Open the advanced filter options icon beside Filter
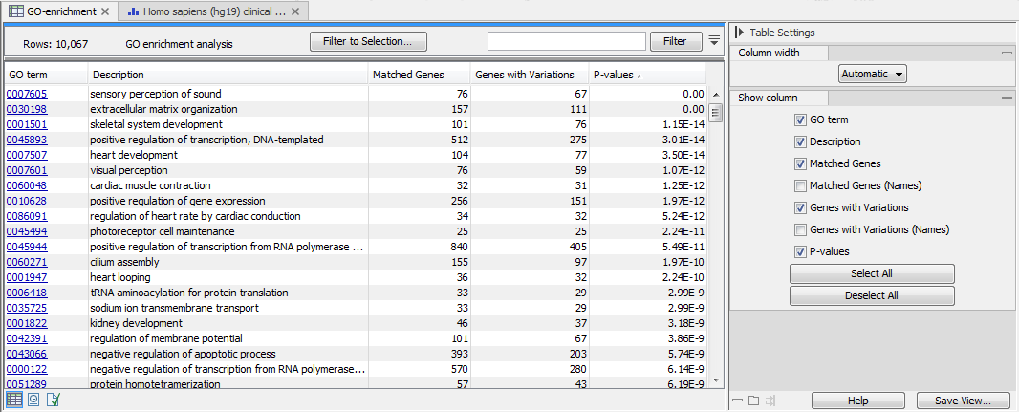This screenshot has width=1019, height=412. coord(714,41)
